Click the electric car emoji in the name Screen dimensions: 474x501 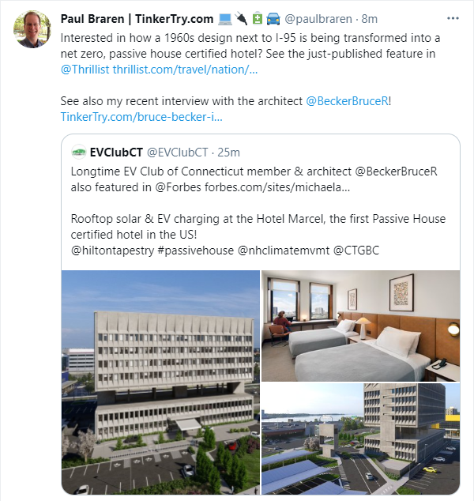click(273, 19)
